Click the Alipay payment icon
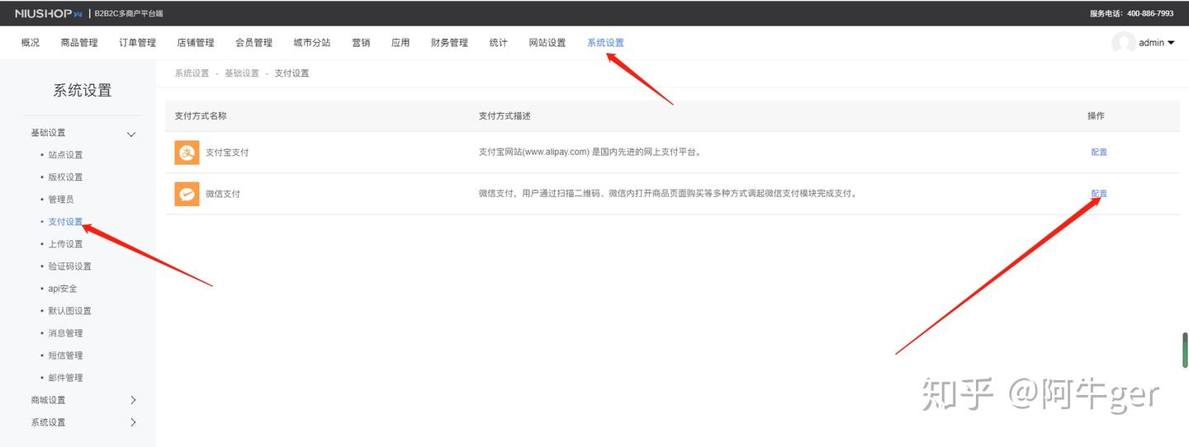Viewport: 1189px width, 447px height. pos(187,153)
